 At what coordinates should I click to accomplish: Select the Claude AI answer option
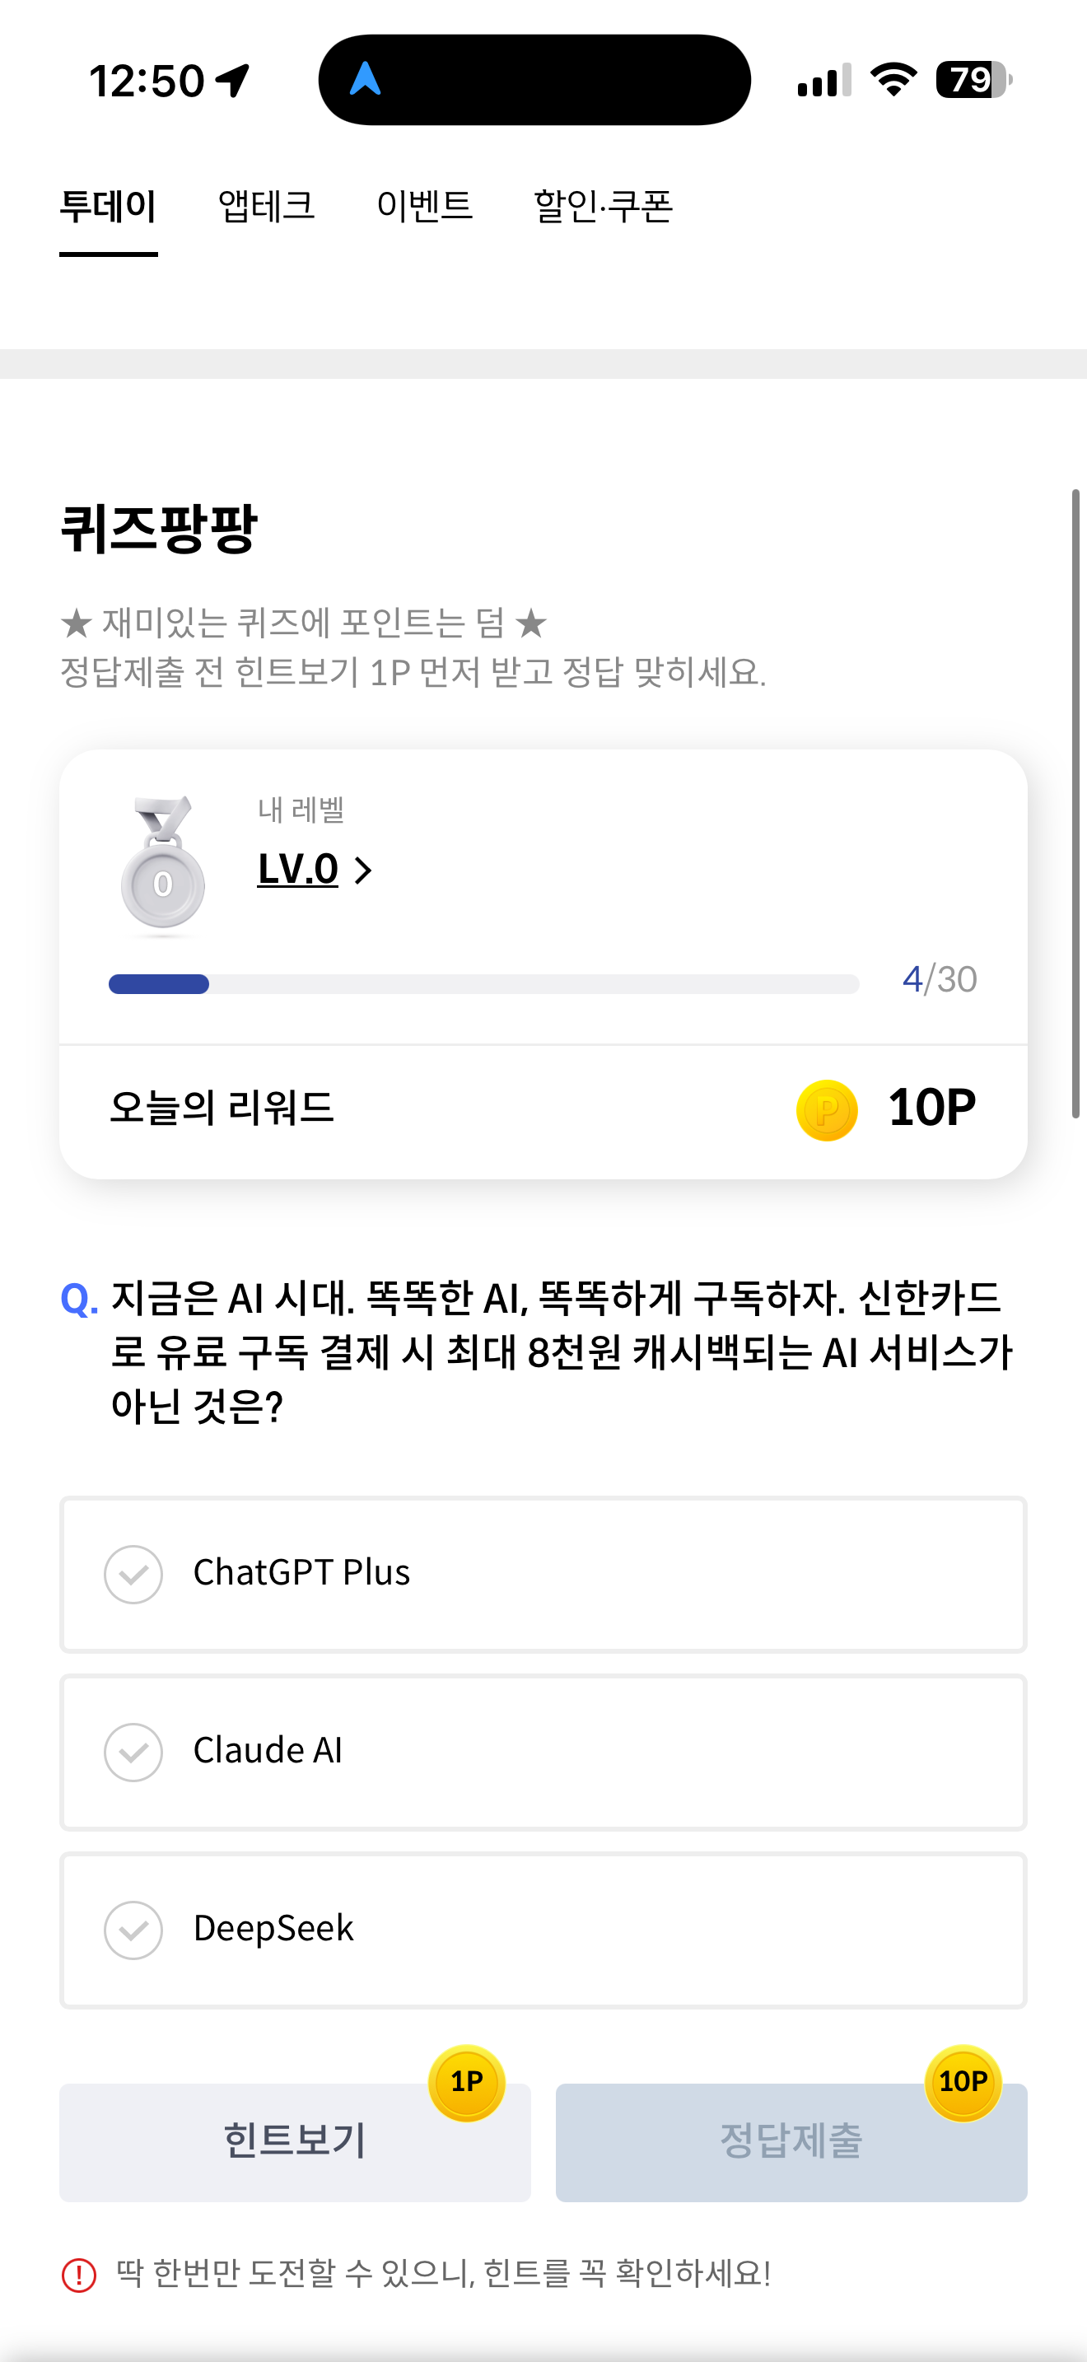click(543, 1753)
